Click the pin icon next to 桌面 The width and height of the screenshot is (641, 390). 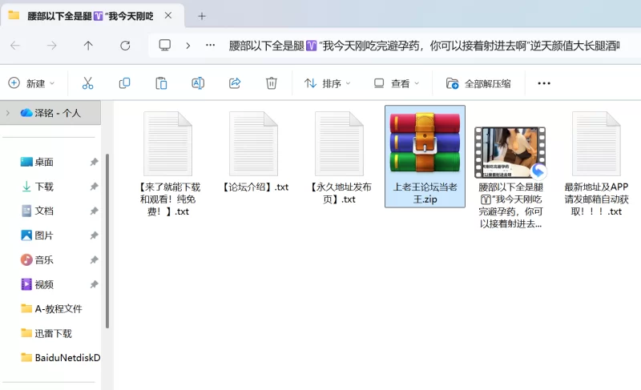click(94, 162)
